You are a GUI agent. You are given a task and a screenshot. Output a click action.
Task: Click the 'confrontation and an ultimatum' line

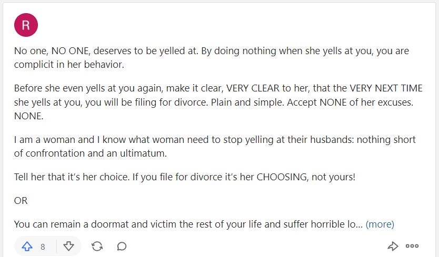tap(91, 153)
